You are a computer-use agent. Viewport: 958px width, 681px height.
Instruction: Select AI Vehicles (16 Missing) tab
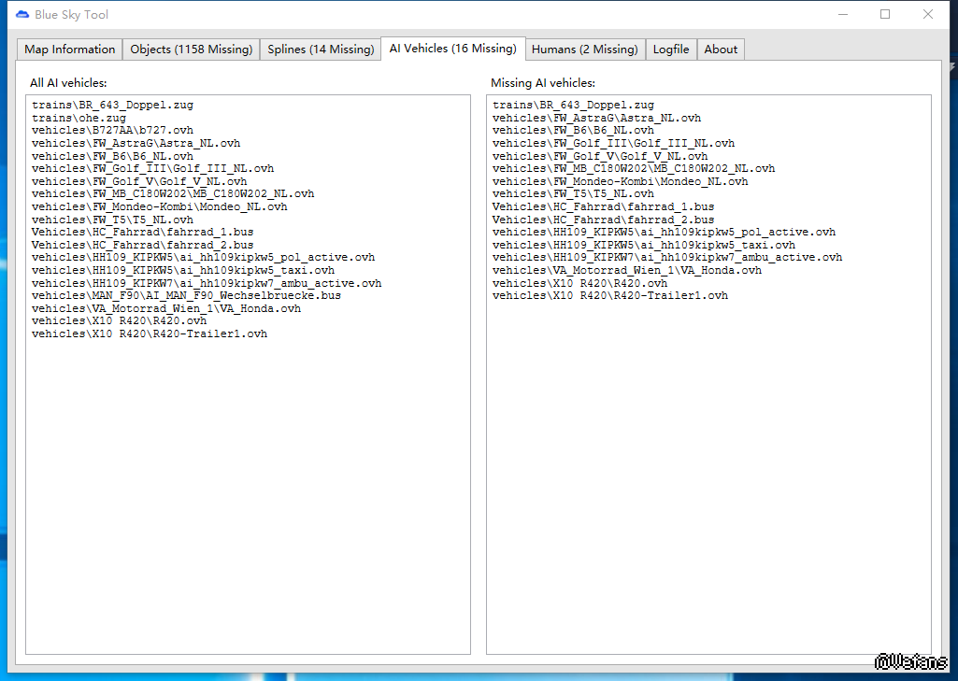pos(452,49)
